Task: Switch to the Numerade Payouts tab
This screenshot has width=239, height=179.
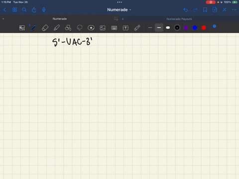Action: [x=179, y=19]
